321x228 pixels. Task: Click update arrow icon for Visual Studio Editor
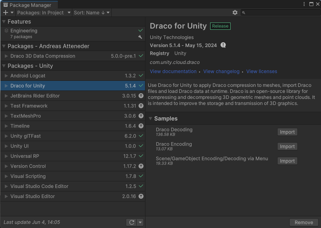coord(141,196)
